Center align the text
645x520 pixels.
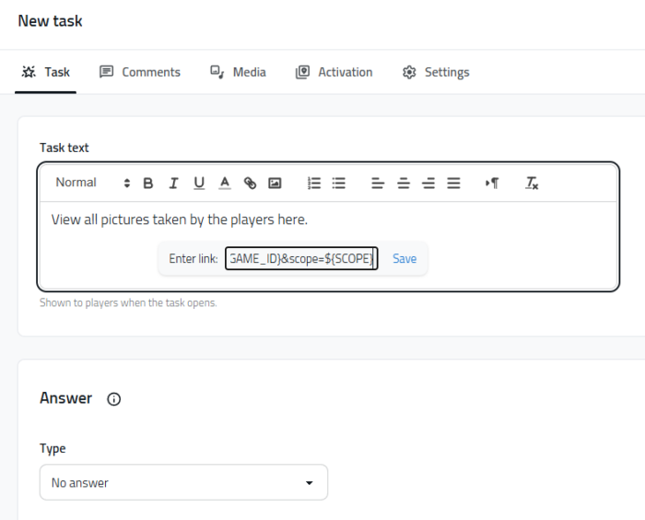(x=404, y=183)
